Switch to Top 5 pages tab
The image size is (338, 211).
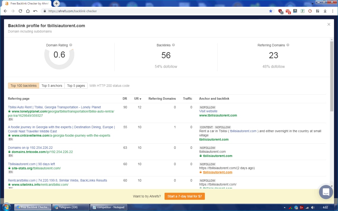[76, 86]
